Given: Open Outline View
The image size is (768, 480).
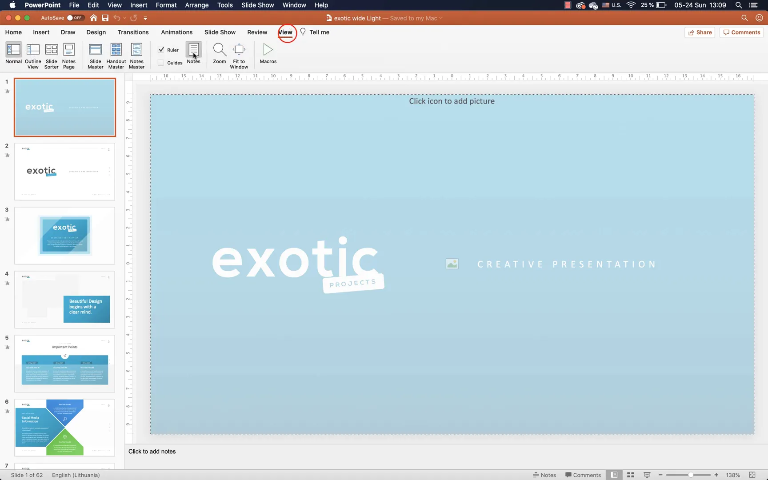Looking at the screenshot, I should tap(33, 53).
